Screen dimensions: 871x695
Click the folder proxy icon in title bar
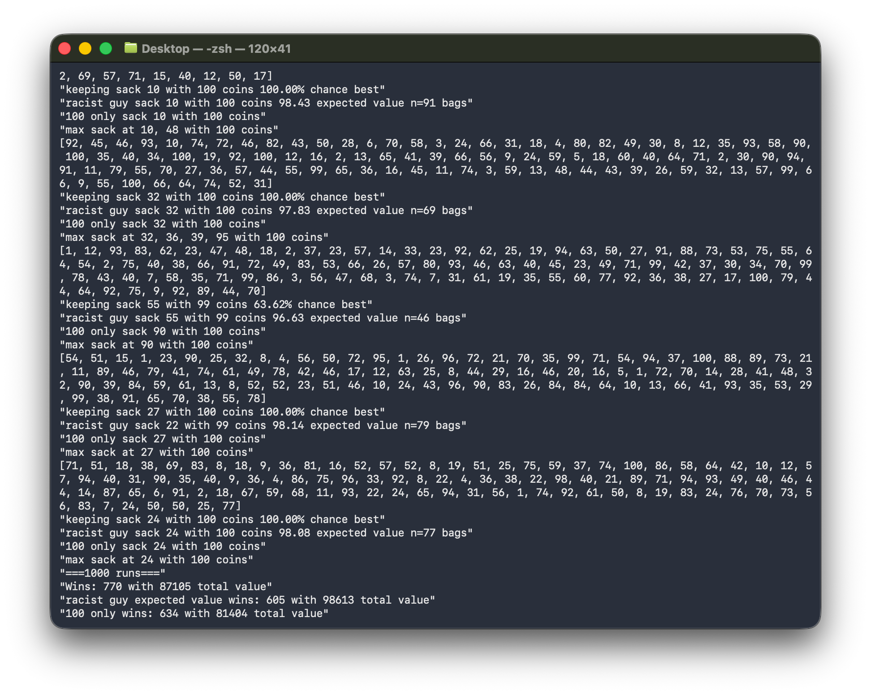click(131, 48)
